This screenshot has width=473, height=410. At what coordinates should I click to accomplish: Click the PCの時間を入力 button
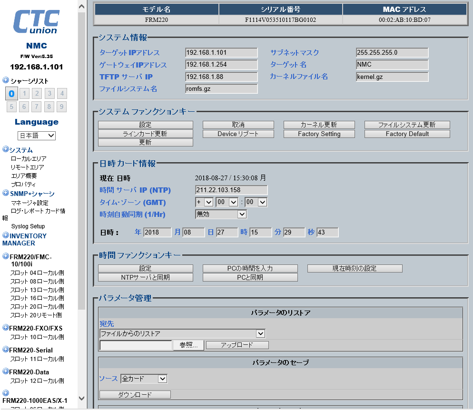250,268
